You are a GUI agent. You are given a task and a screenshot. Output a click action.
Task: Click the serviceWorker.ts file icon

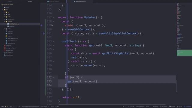(6, 41)
